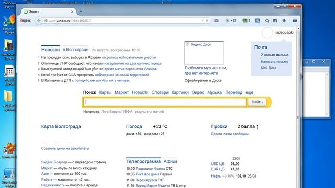335x188 pixels.
Task: Open the downloads arrow icon
Action: (284, 21)
